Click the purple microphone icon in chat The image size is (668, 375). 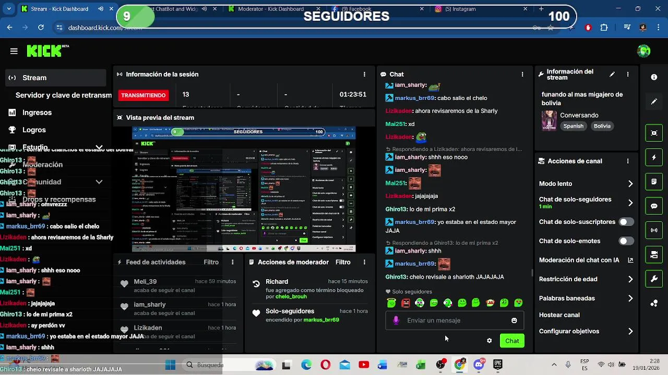click(396, 320)
